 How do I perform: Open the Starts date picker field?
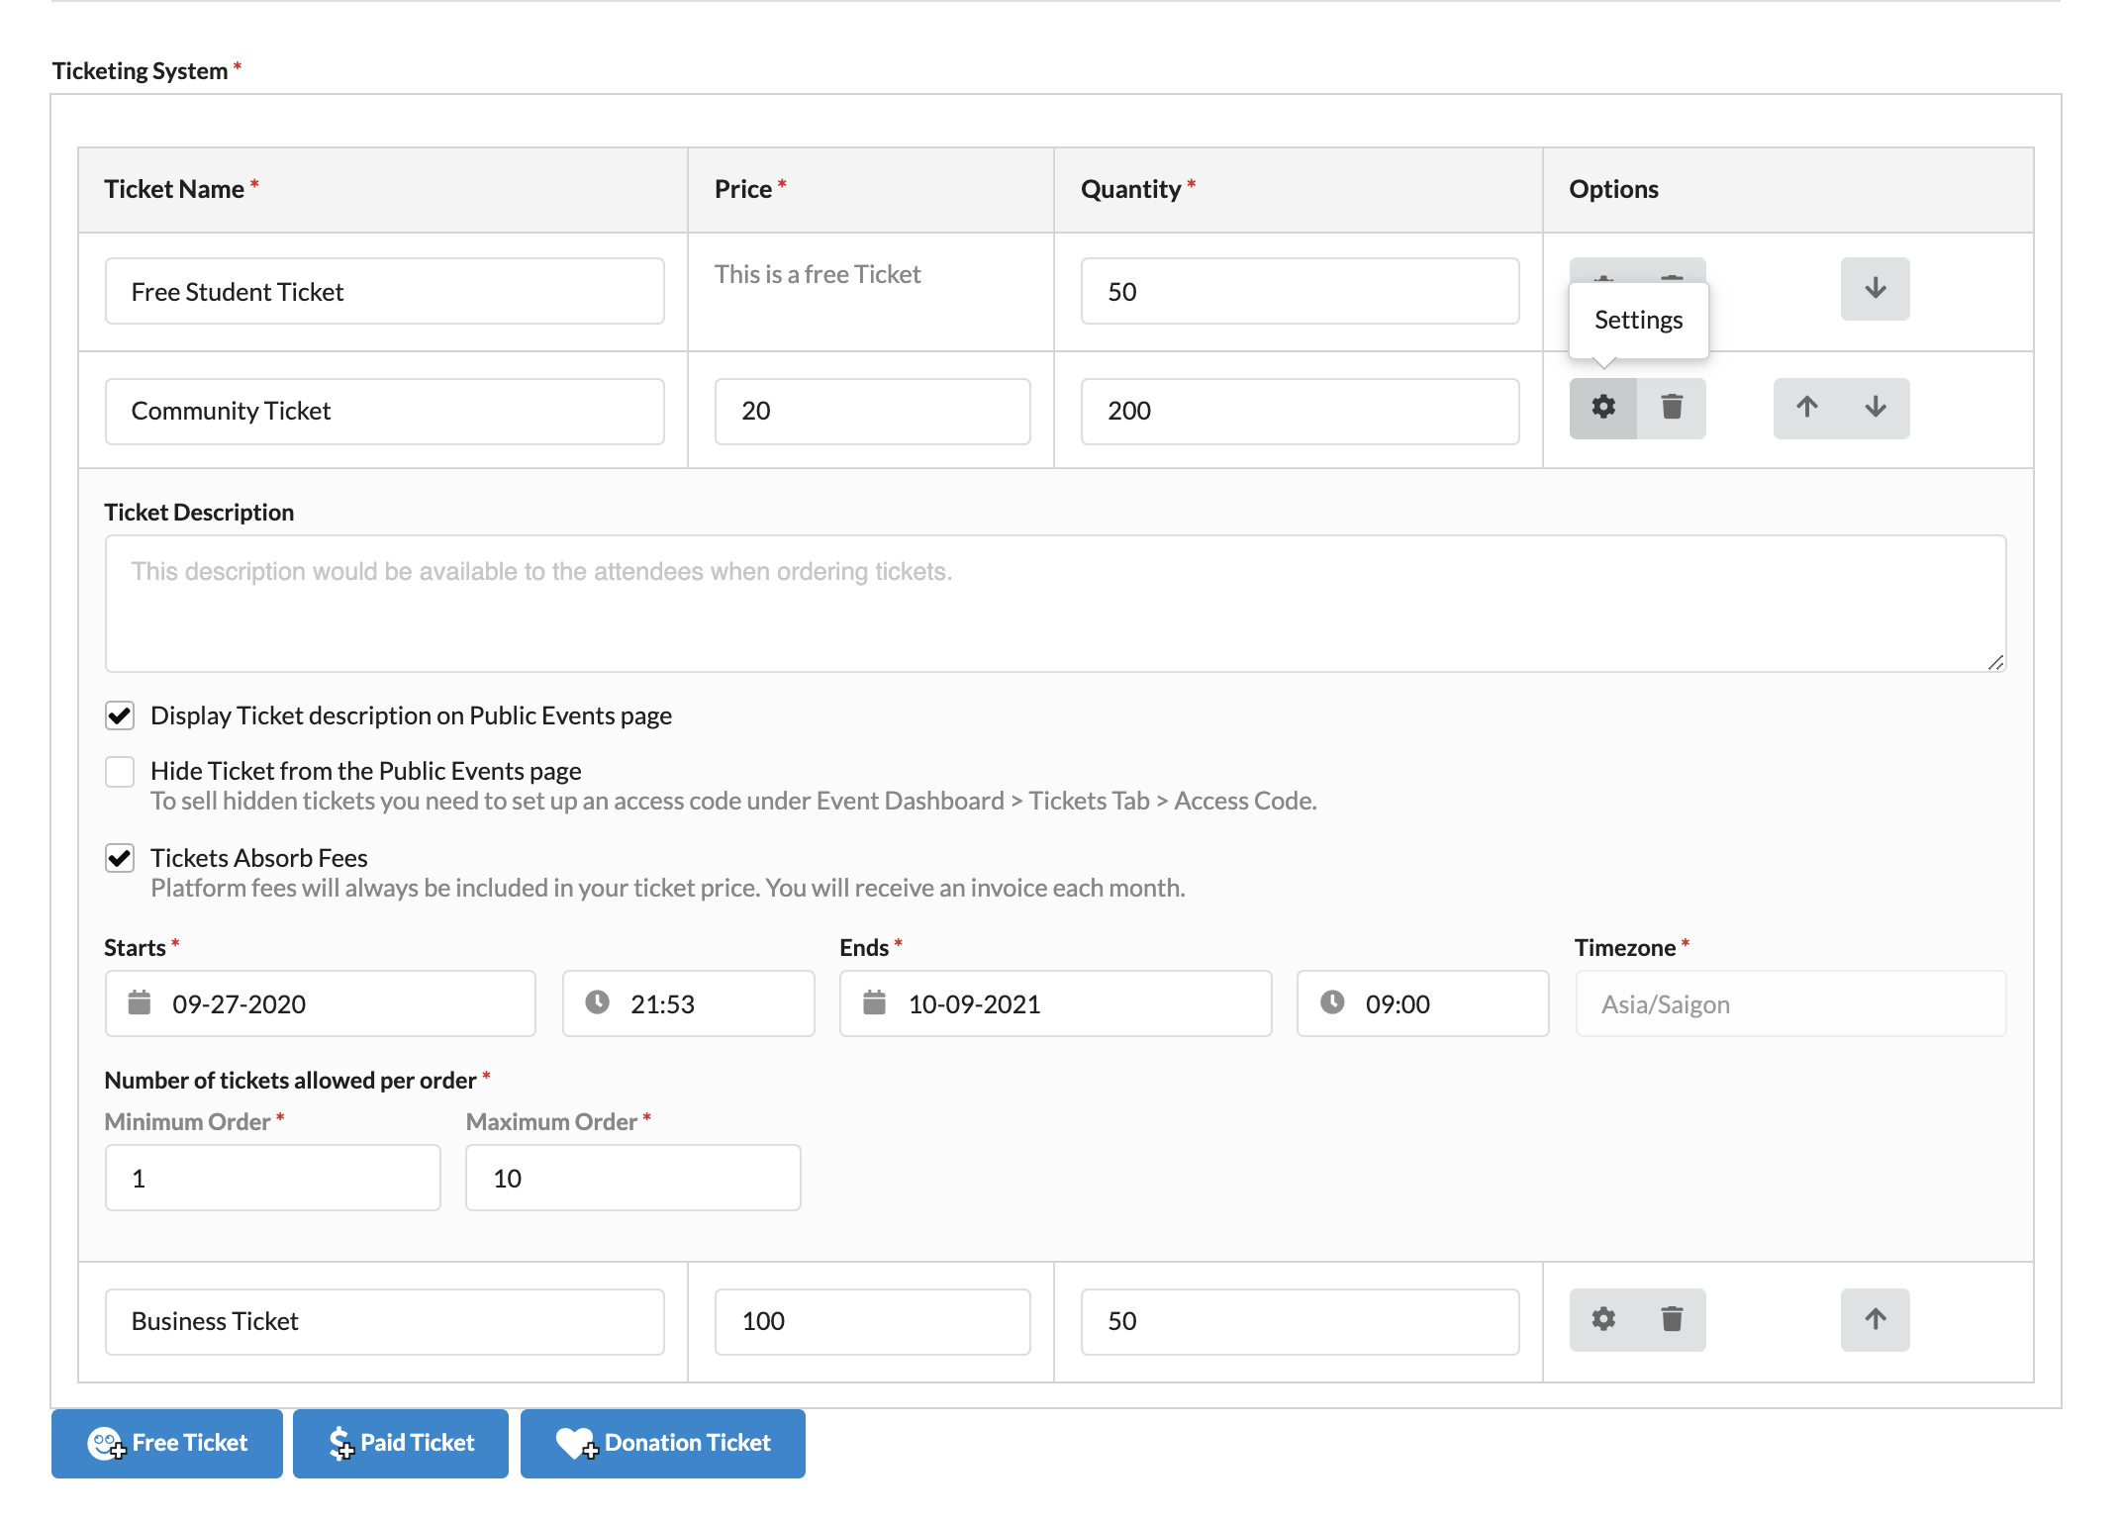[x=327, y=1003]
